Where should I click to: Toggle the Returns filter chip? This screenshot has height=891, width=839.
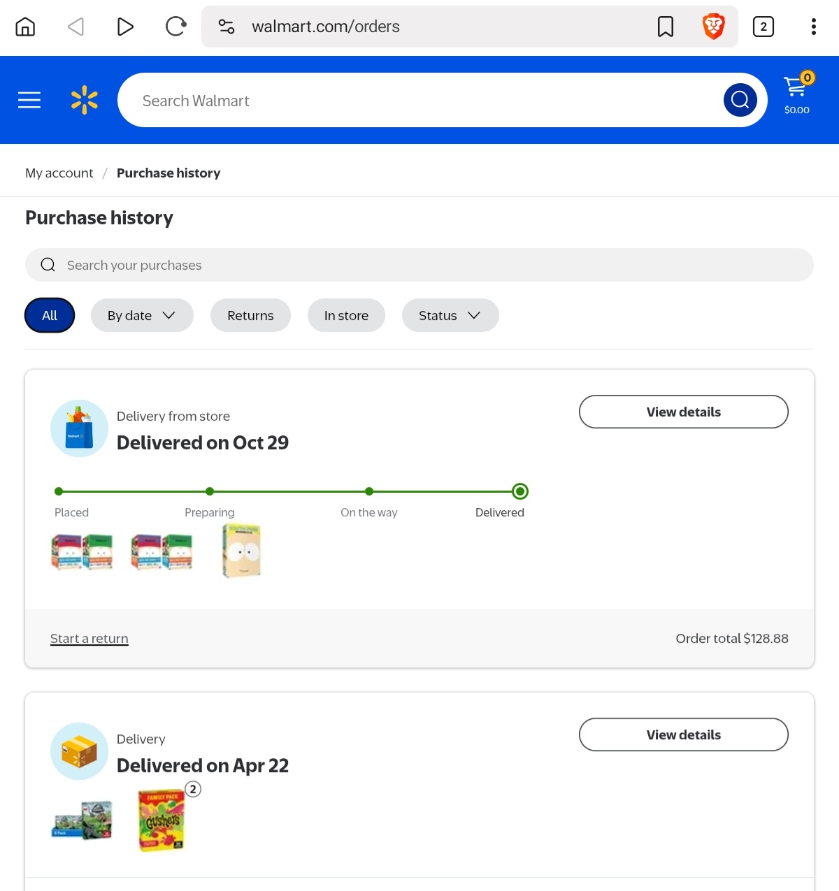pyautogui.click(x=250, y=315)
